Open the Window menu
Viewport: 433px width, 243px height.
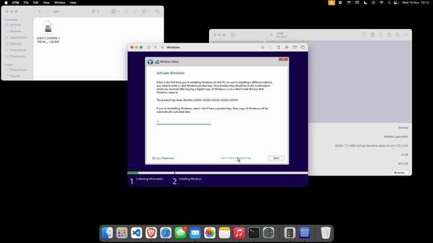coord(60,3)
